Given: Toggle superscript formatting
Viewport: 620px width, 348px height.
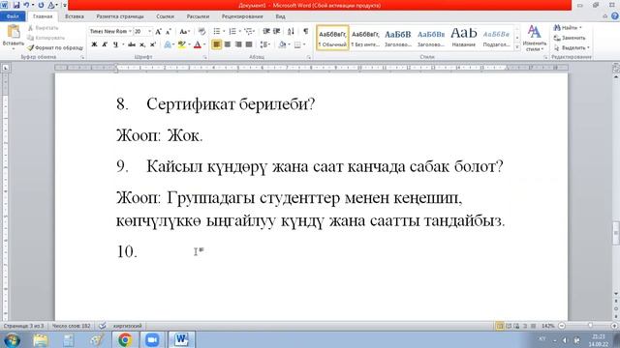Looking at the screenshot, I should [153, 44].
